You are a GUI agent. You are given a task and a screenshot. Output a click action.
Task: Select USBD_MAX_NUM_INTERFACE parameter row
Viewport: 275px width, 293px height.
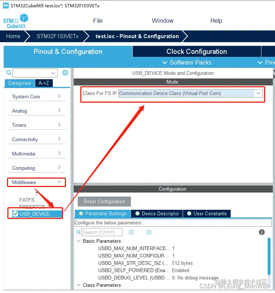click(136, 248)
